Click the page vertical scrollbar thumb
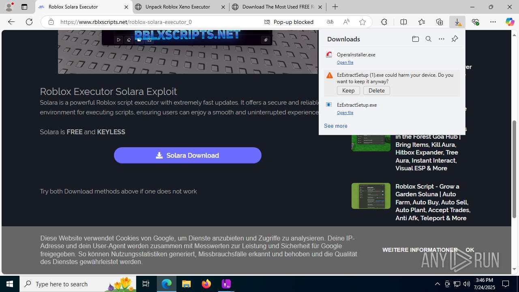 pyautogui.click(x=515, y=169)
